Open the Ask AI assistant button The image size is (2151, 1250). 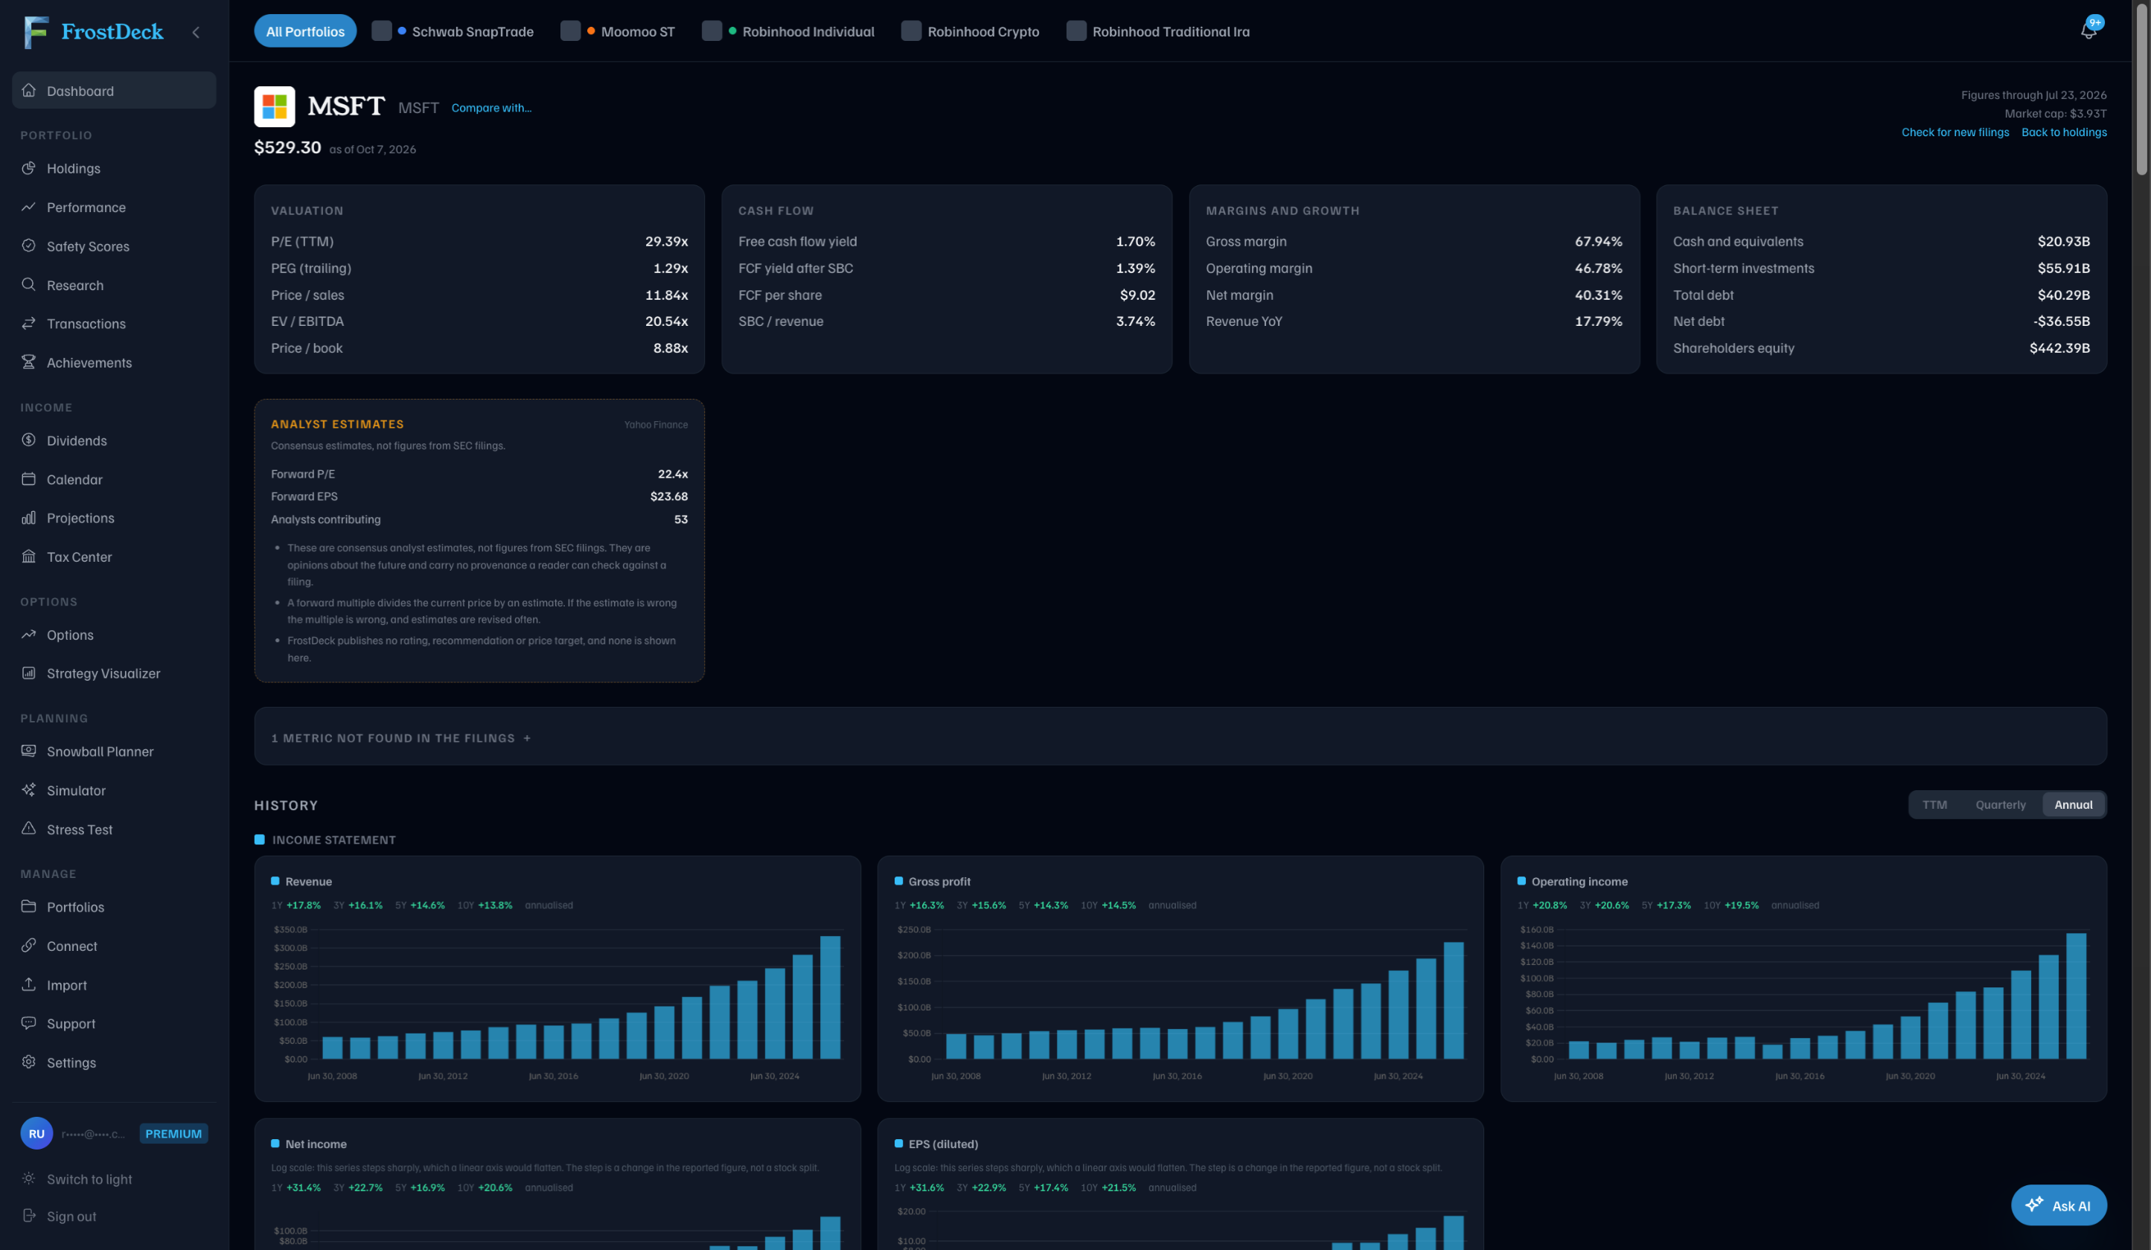(x=2058, y=1205)
